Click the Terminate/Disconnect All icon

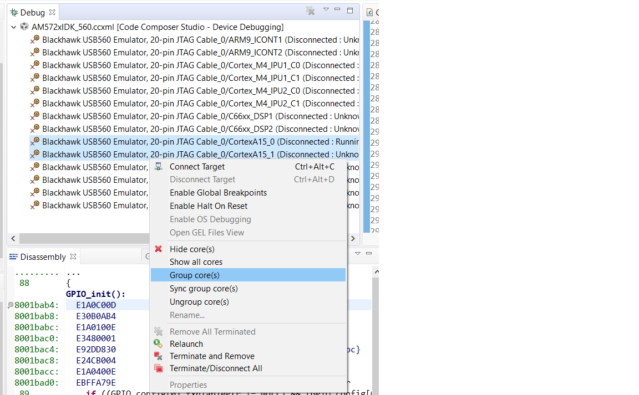tap(158, 368)
